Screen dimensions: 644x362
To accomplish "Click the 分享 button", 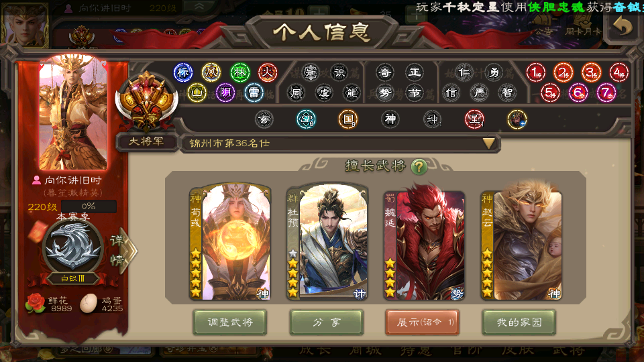I will click(x=327, y=322).
